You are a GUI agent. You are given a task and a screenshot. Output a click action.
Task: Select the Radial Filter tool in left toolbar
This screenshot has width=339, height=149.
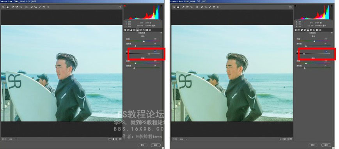(x=48, y=7)
